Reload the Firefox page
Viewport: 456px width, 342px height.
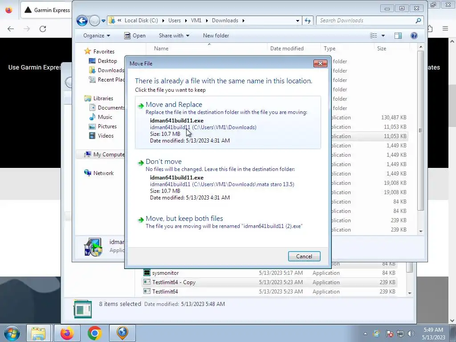click(43, 29)
